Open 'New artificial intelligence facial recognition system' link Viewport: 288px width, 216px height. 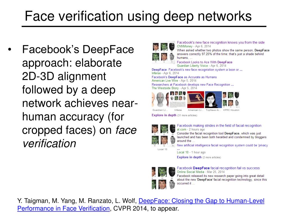coord(222,147)
